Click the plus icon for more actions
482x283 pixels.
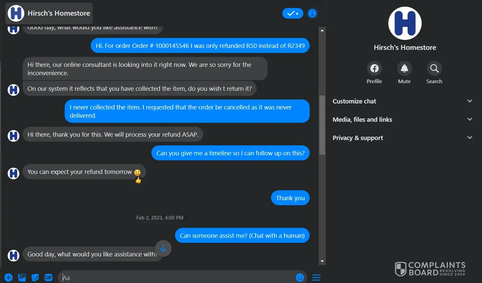9,277
